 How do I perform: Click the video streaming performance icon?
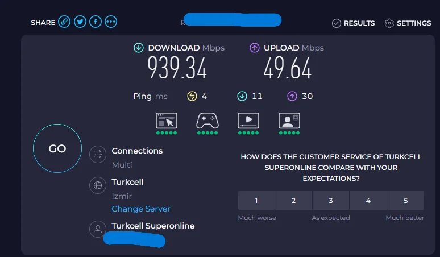point(248,120)
